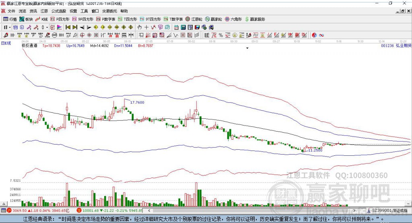
Task: Select the circled target crosshair tool
Action: coord(82,35)
